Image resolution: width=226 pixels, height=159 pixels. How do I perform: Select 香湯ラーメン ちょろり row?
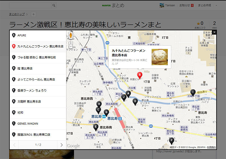tap(38, 91)
